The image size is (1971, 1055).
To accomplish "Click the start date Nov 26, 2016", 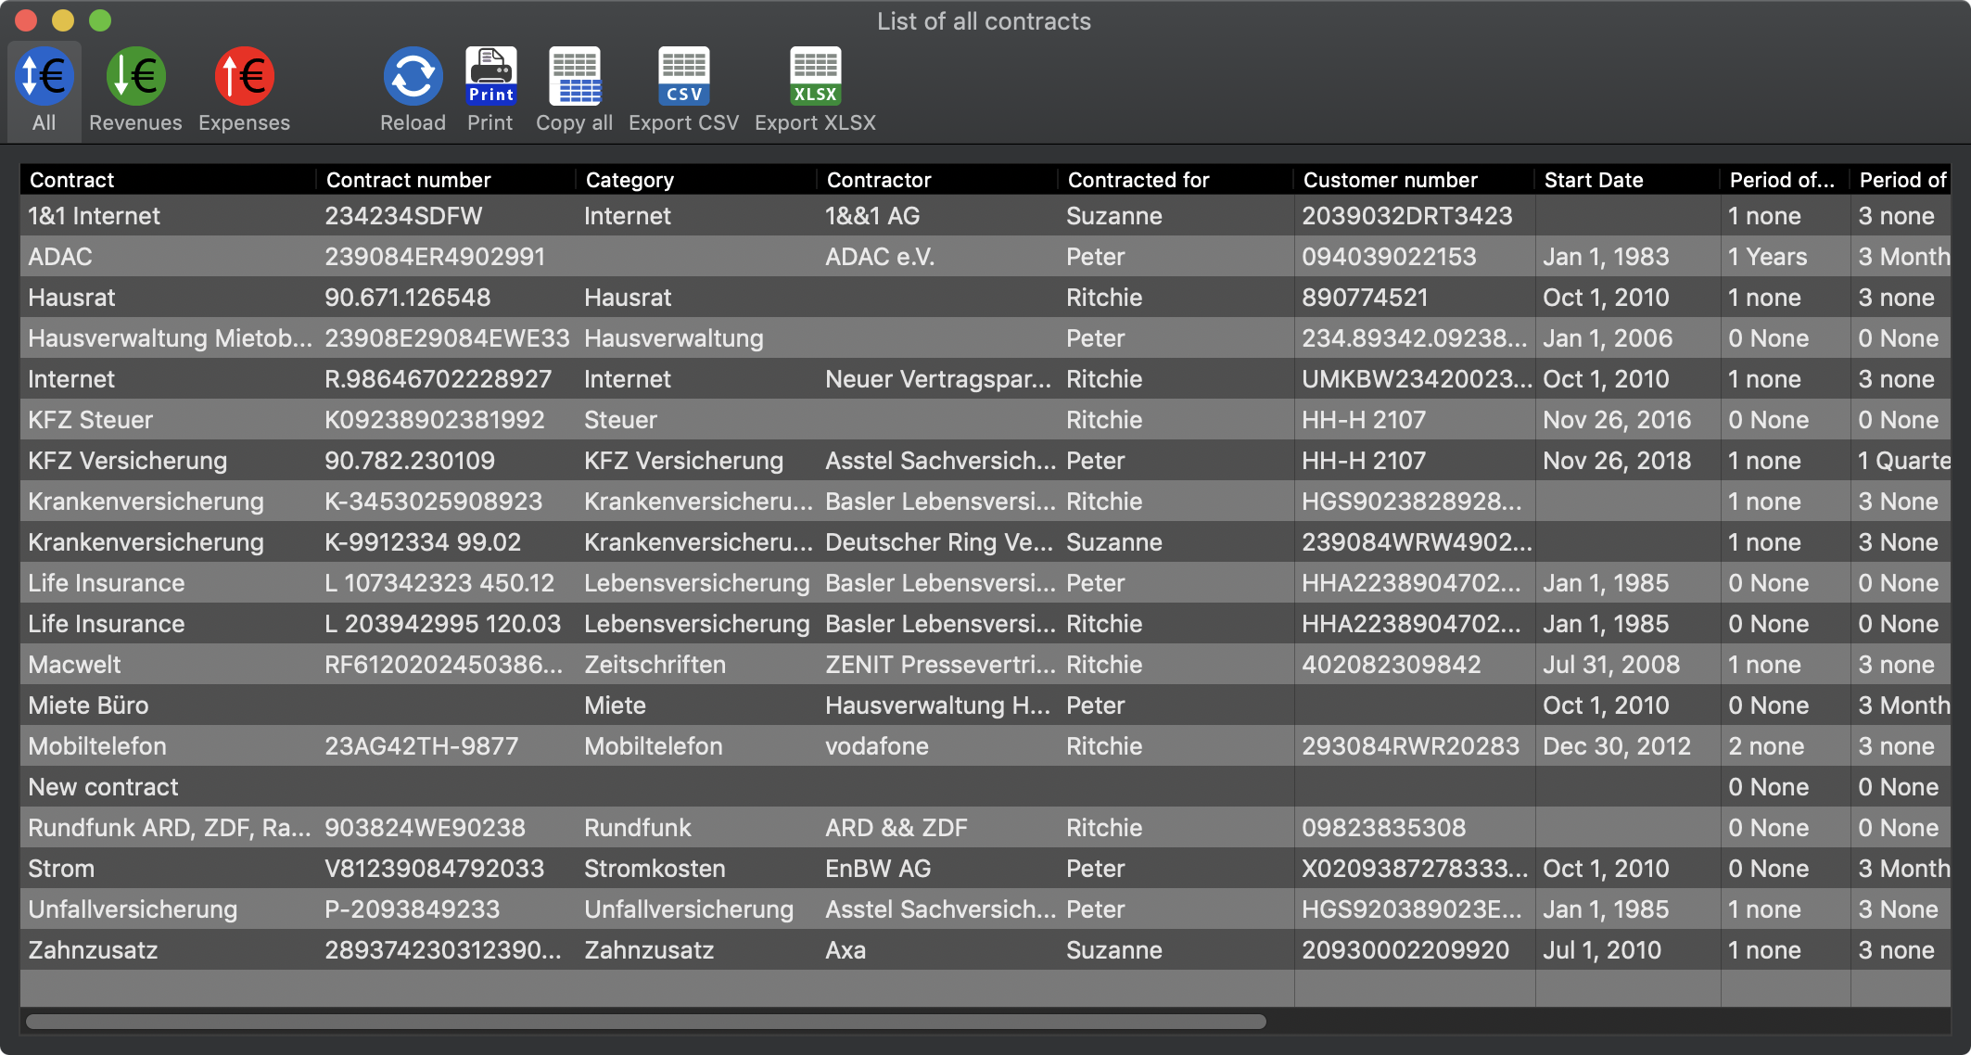I will click(1617, 420).
